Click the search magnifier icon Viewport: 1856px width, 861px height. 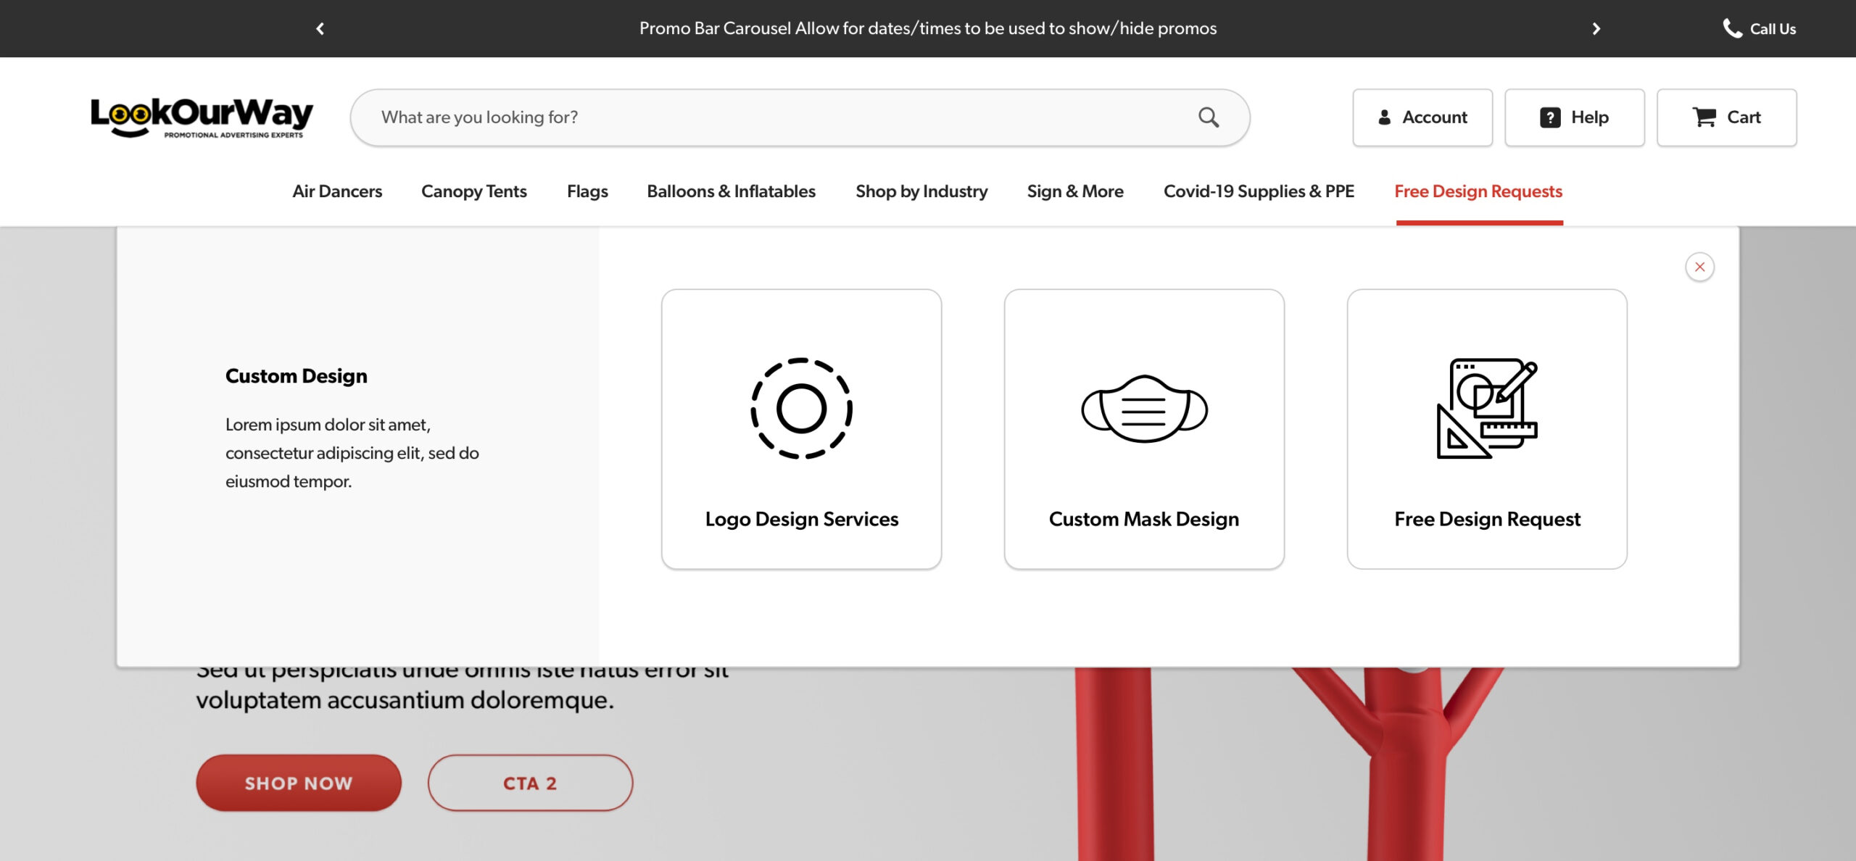(x=1208, y=117)
